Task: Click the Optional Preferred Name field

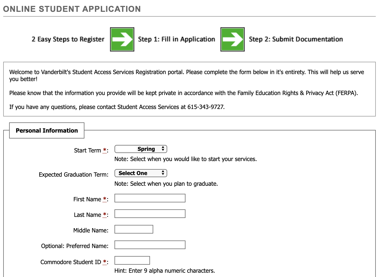Action: click(x=150, y=245)
